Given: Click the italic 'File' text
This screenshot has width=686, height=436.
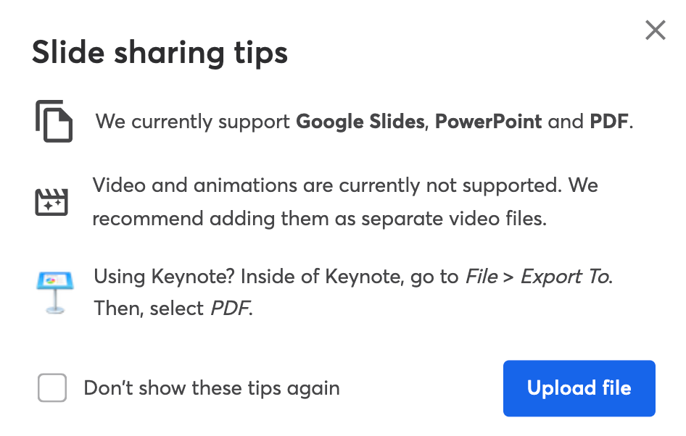Looking at the screenshot, I should (482, 277).
